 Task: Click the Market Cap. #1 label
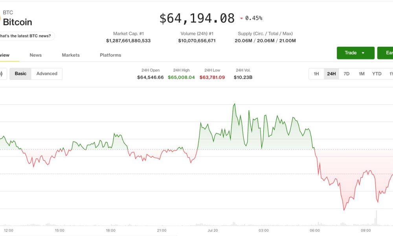pyautogui.click(x=129, y=33)
